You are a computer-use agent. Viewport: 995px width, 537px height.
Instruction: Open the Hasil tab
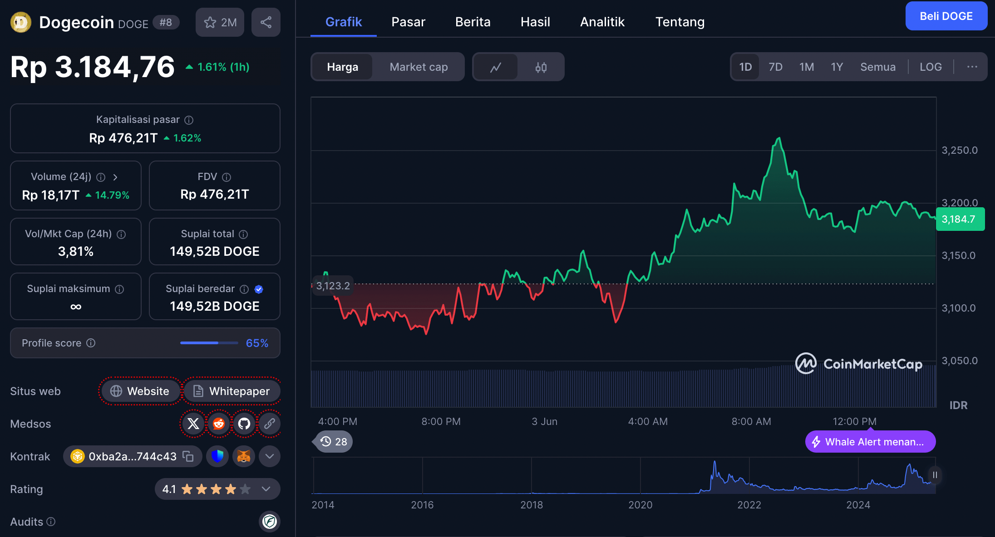click(535, 22)
